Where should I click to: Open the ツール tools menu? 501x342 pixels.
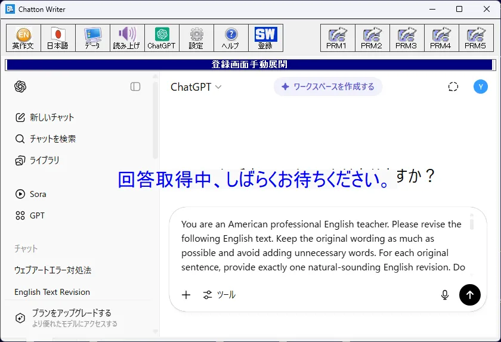click(219, 295)
